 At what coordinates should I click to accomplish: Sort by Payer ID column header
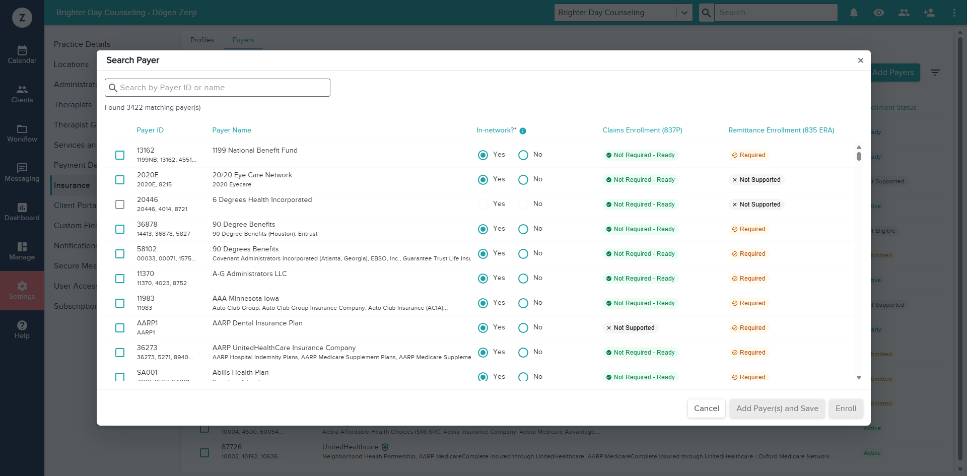point(150,130)
